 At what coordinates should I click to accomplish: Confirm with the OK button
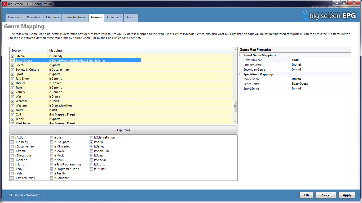click(x=307, y=195)
